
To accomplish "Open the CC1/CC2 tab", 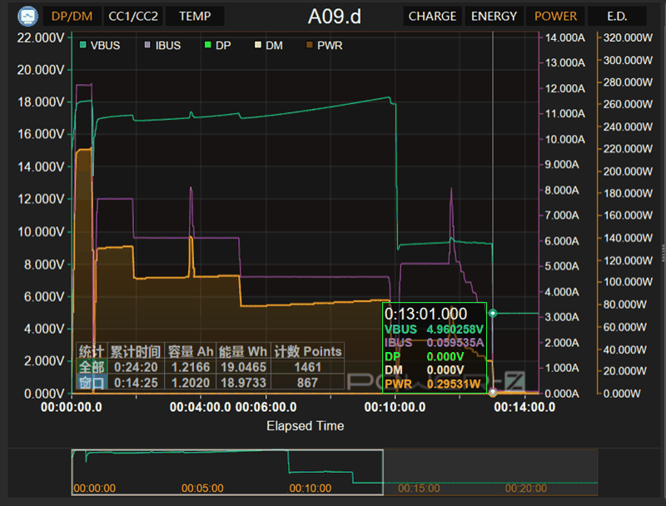I will 133,16.
